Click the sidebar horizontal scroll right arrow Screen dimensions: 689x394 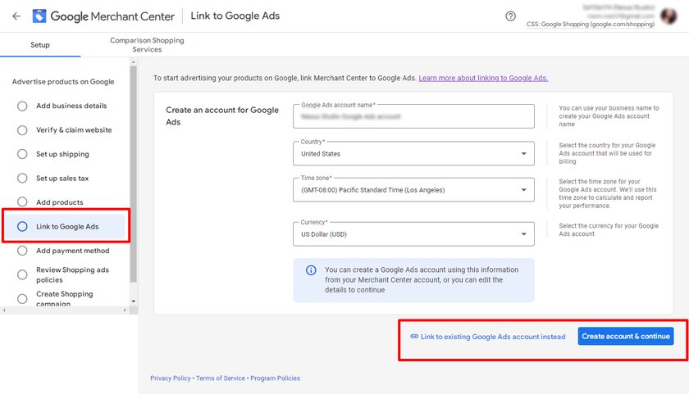[x=125, y=310]
